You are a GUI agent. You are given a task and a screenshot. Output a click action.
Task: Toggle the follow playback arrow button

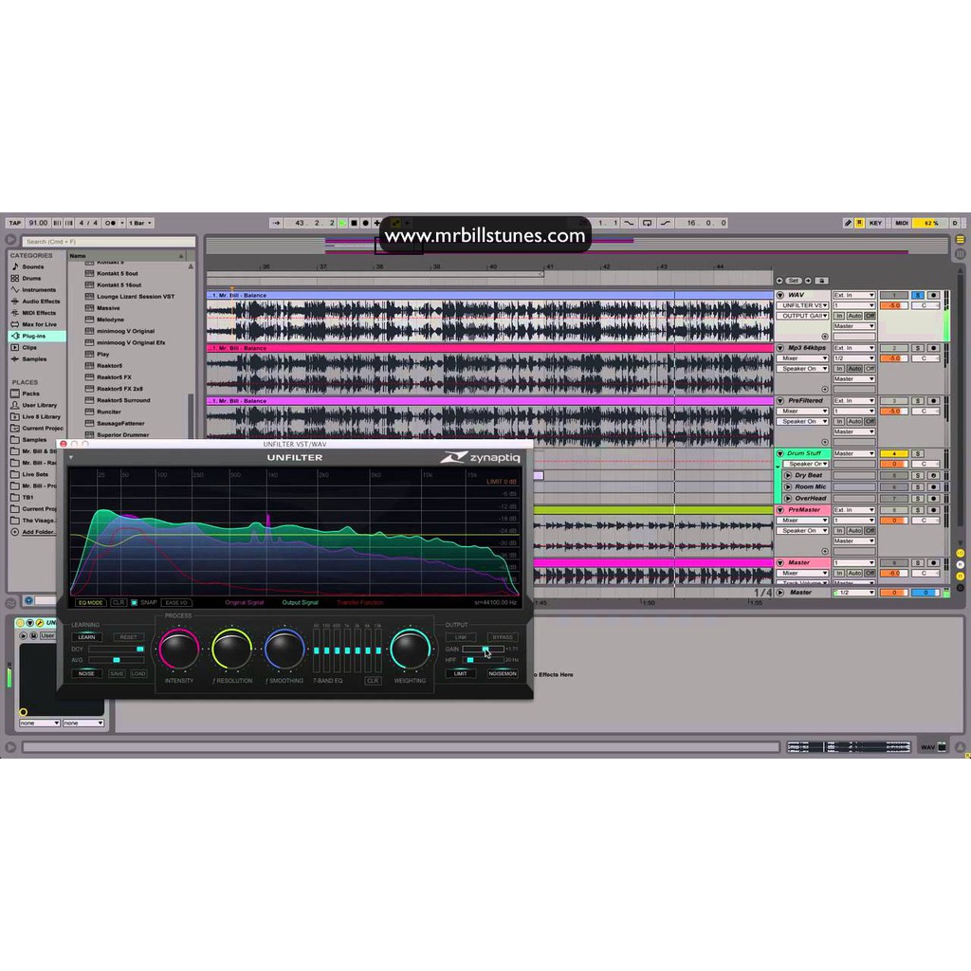click(276, 223)
